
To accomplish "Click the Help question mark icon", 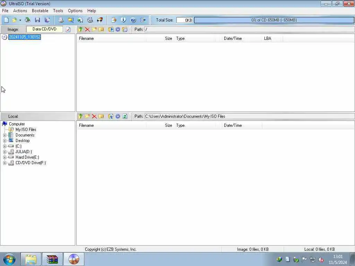I will (133, 20).
